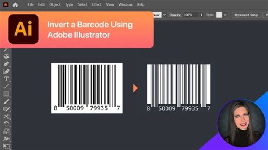Select the Curvature tool

[x=6, y=72]
